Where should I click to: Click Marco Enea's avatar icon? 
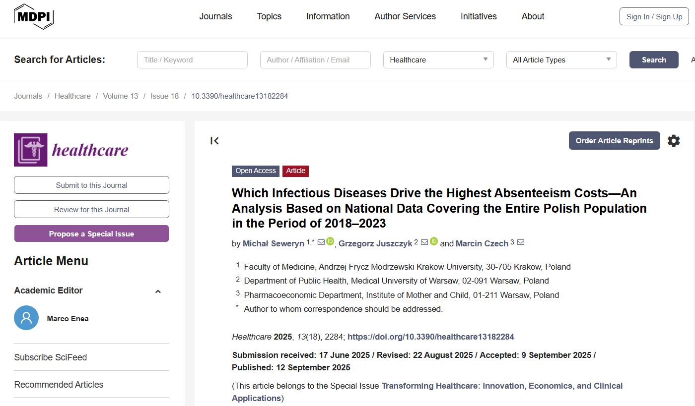26,318
